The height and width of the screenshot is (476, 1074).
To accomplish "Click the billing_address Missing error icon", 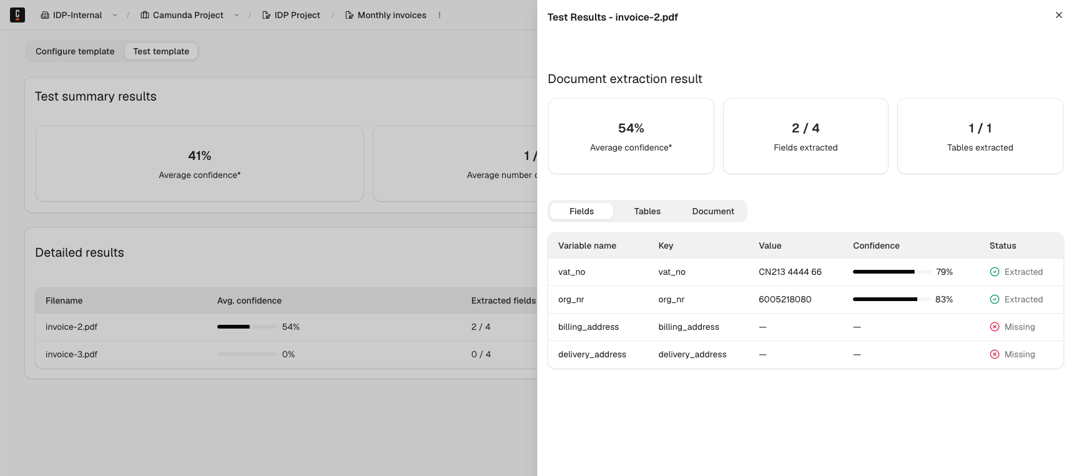I will pyautogui.click(x=995, y=327).
